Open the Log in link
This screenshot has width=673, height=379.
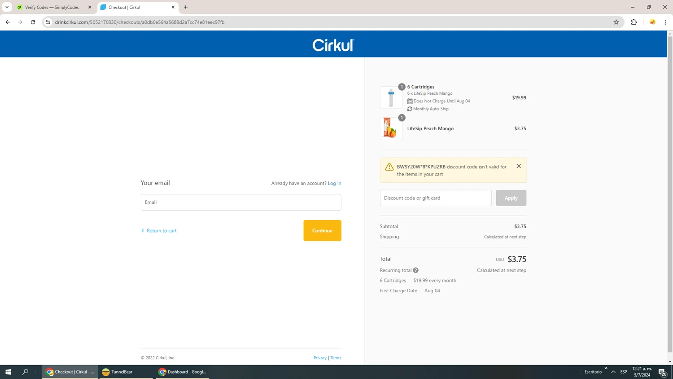tap(334, 183)
